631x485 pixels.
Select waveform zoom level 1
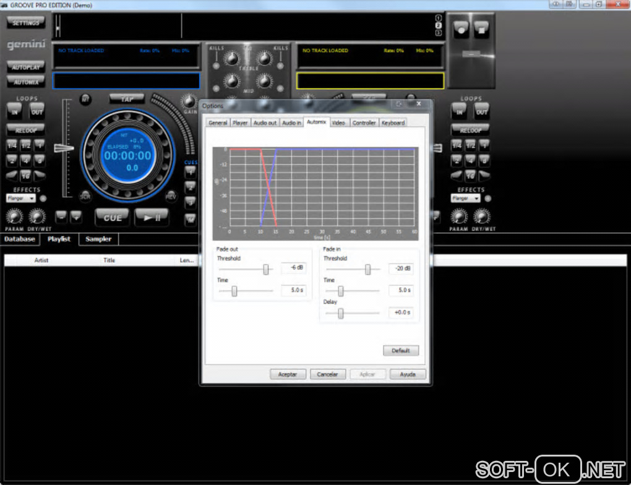438,18
